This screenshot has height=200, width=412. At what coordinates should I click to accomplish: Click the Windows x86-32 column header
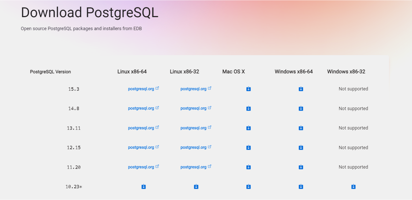pos(346,72)
